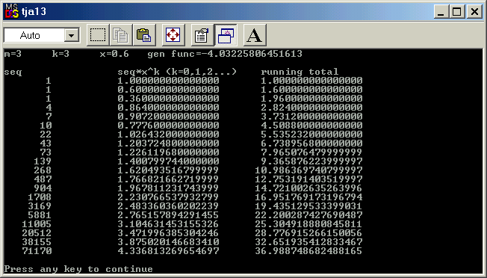The image size is (487, 278).
Task: Click running total 36.988748682488165
Action: point(308,251)
